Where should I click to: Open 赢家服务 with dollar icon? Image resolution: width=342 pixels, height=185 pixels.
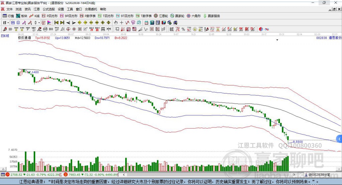pos(211,16)
